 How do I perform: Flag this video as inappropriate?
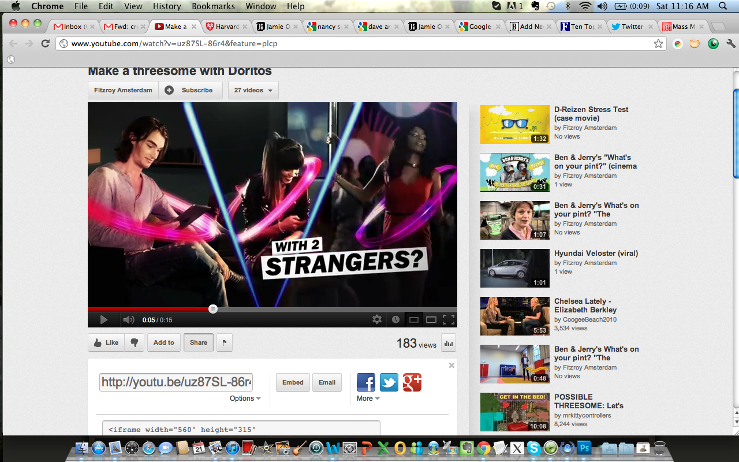[224, 342]
